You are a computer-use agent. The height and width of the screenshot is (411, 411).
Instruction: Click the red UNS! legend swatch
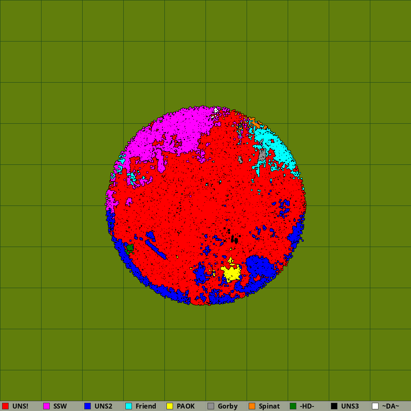(5, 406)
